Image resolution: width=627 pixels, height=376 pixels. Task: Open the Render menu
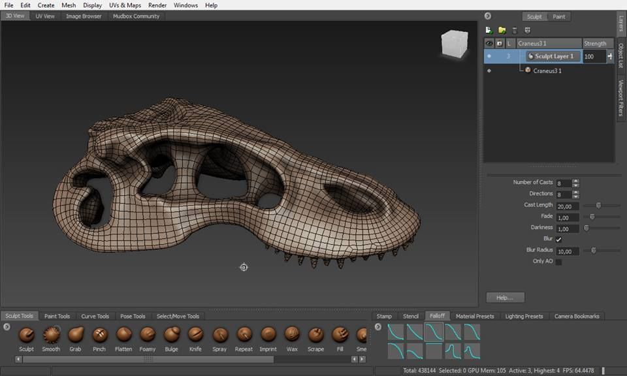coord(157,5)
